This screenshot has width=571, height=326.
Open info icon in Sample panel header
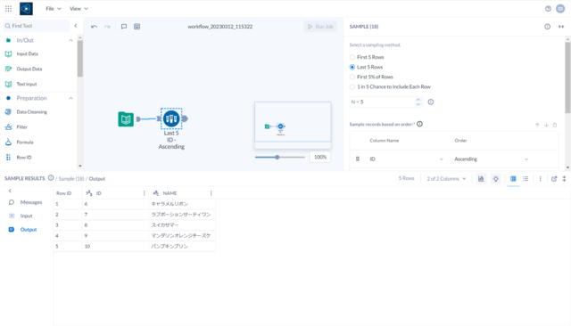[x=547, y=27]
